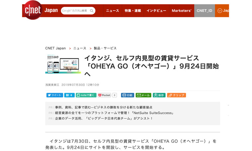Click the 印刷 print button
This screenshot has width=252, height=151.
coord(127,95)
